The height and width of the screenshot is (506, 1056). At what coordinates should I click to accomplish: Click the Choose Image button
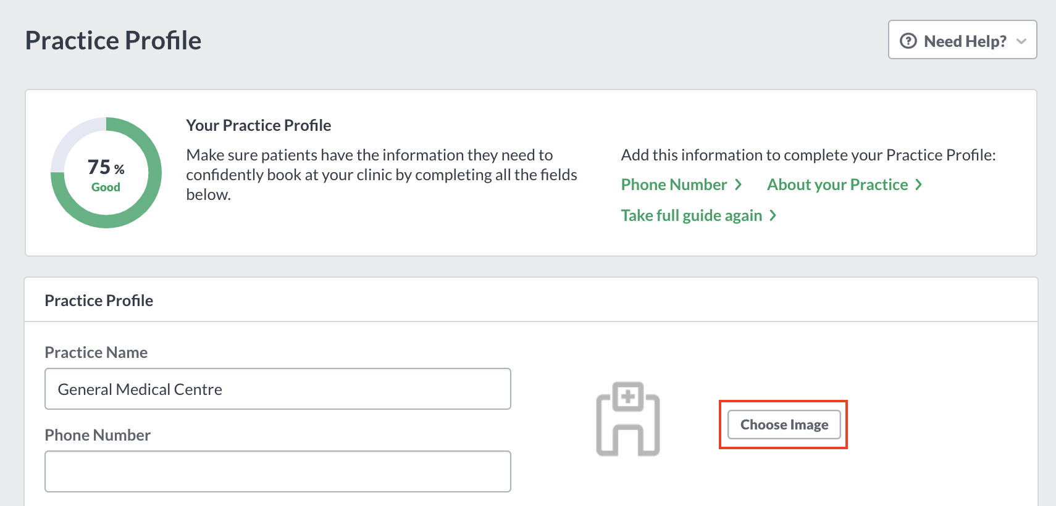(x=784, y=425)
